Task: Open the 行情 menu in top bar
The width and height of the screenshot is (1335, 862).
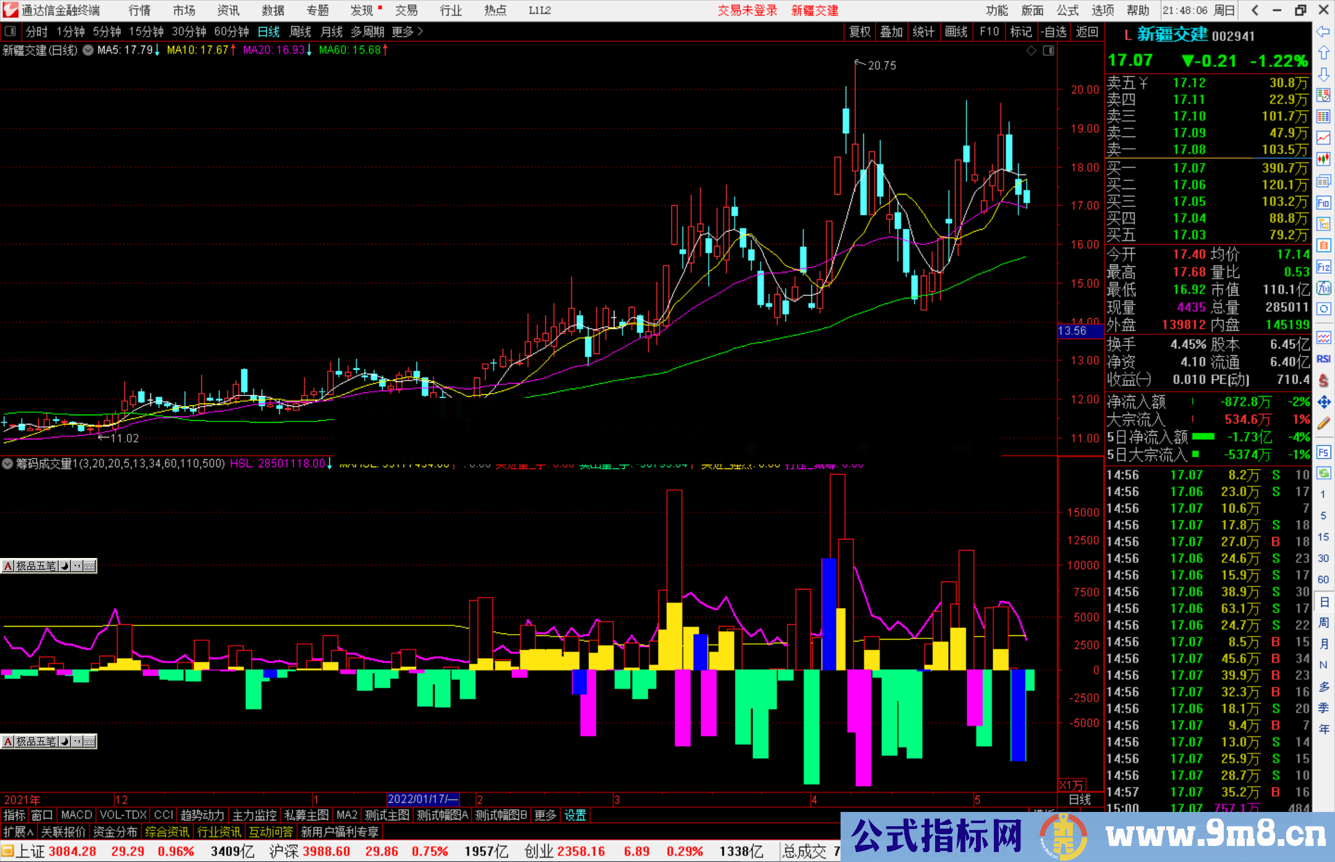Action: 140,11
